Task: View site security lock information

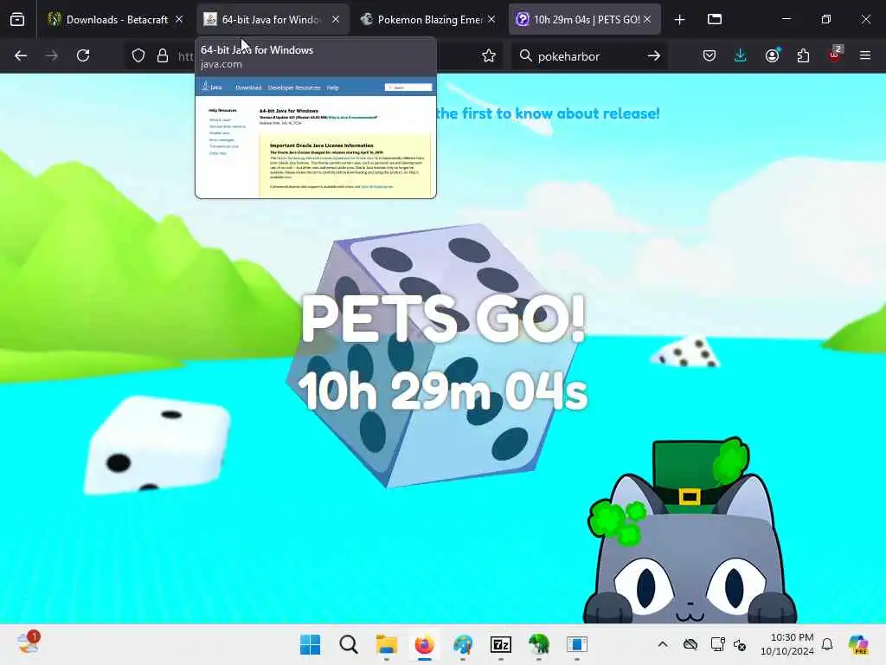Action: pyautogui.click(x=163, y=55)
